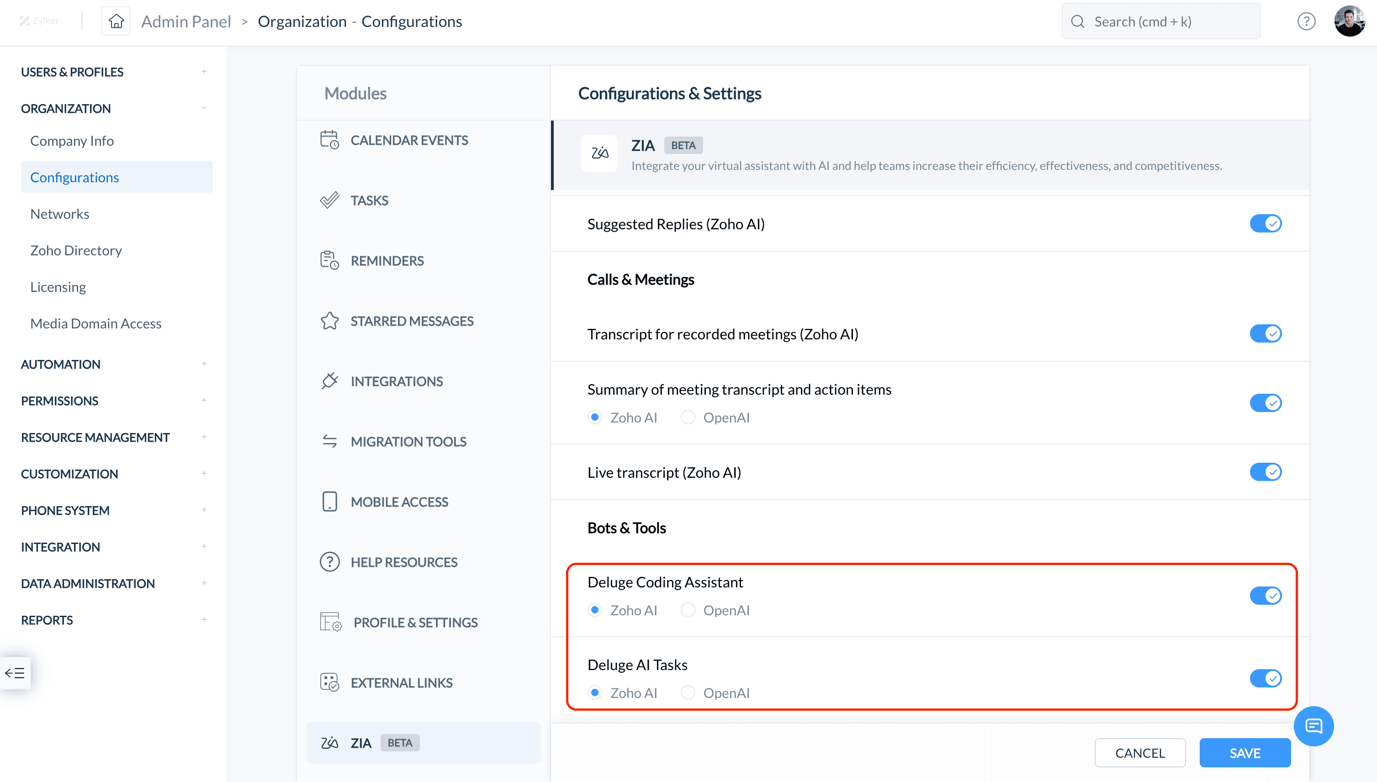The height and width of the screenshot is (782, 1377).
Task: Open the user profile avatar
Action: coord(1350,21)
